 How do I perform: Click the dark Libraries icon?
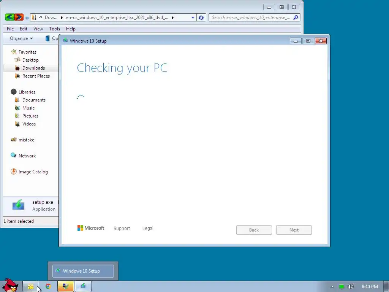point(14,92)
